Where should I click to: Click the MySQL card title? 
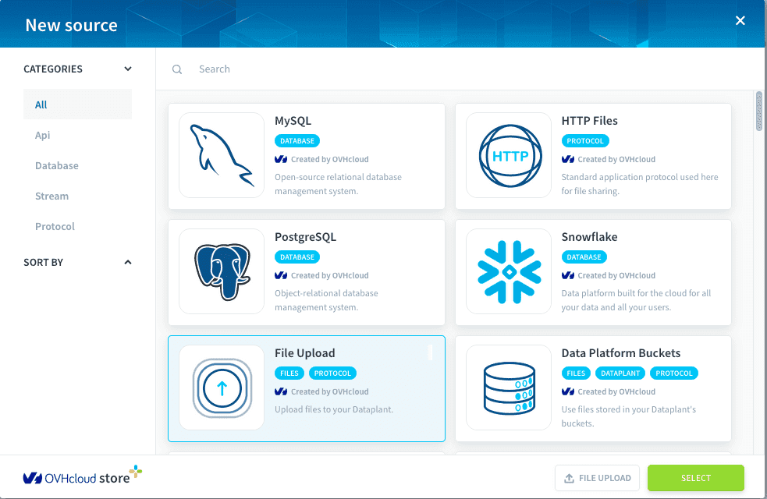(293, 121)
